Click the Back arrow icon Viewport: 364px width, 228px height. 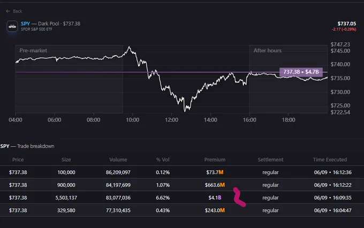coord(8,11)
